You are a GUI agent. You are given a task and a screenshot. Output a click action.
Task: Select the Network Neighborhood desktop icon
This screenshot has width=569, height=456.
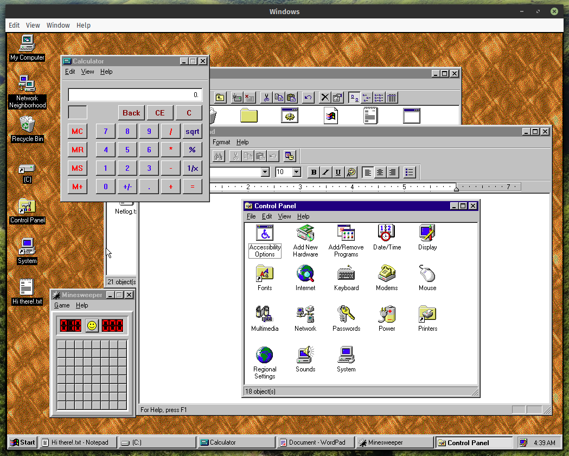point(27,92)
